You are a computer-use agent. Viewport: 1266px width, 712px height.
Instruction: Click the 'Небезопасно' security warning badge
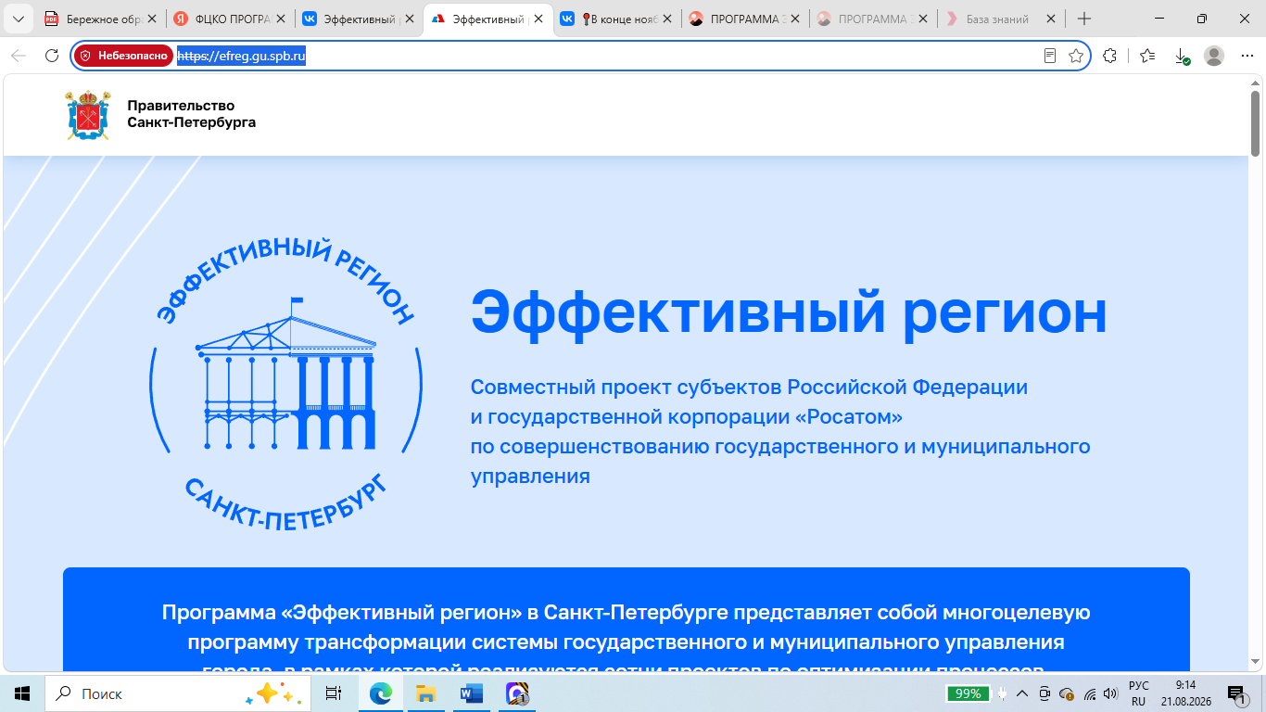pyautogui.click(x=124, y=56)
